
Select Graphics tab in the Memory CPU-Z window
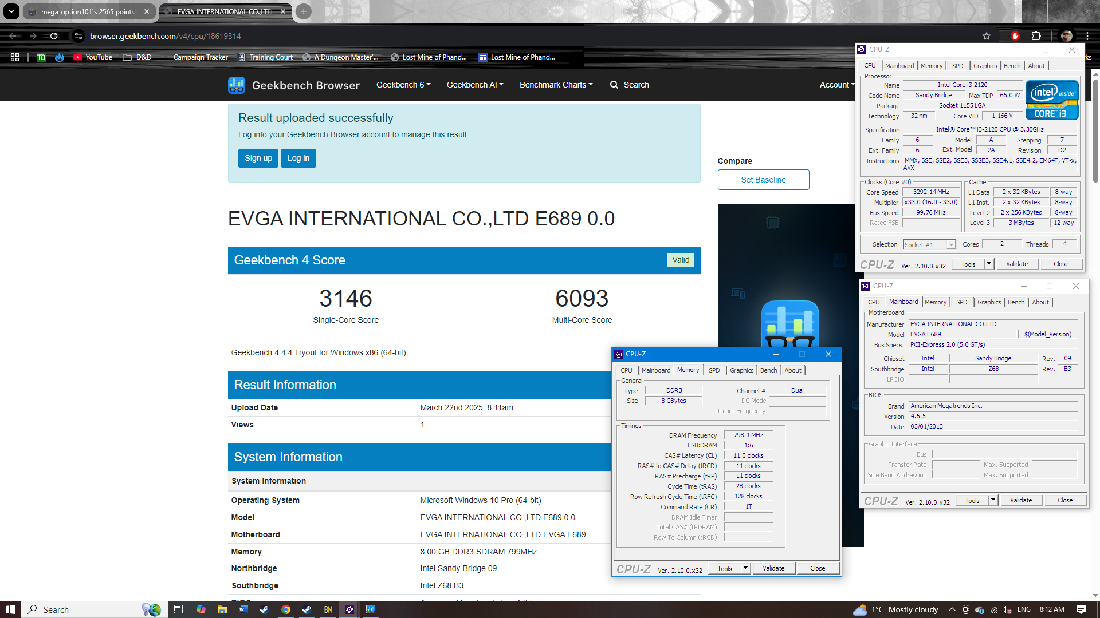pos(741,370)
